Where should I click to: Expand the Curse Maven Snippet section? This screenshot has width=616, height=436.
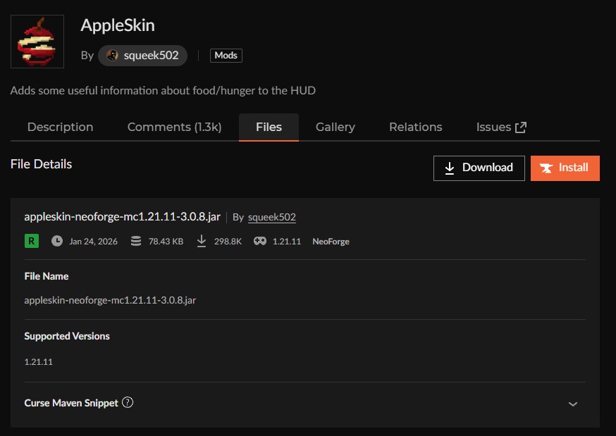click(x=572, y=404)
